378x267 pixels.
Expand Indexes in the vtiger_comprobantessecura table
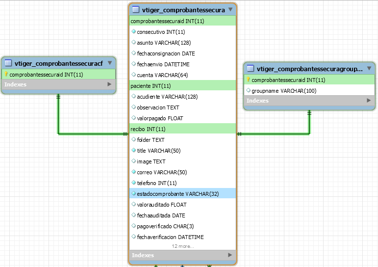point(230,255)
